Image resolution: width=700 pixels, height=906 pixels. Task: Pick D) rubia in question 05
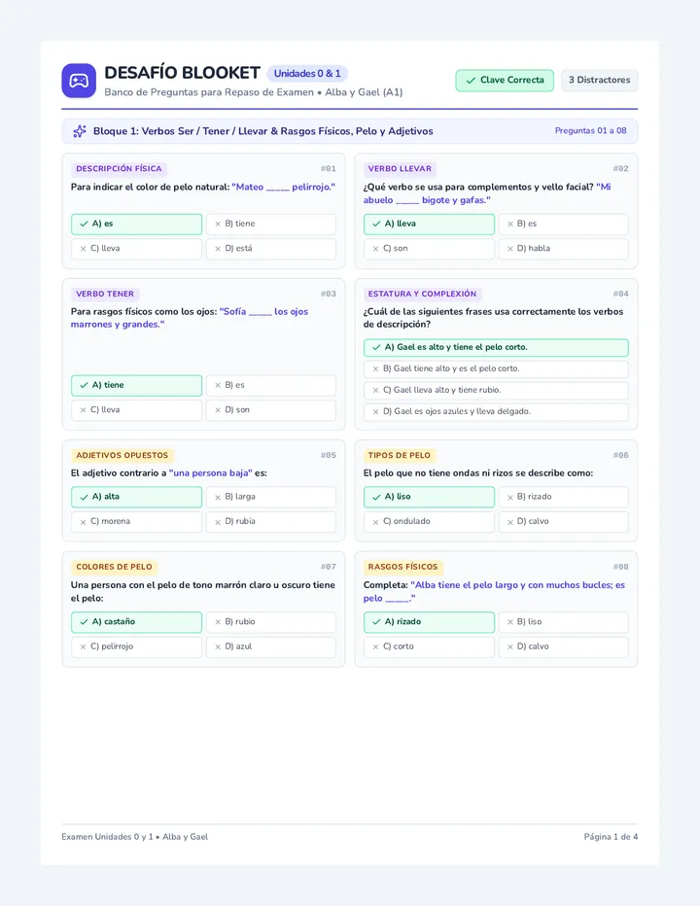click(271, 521)
